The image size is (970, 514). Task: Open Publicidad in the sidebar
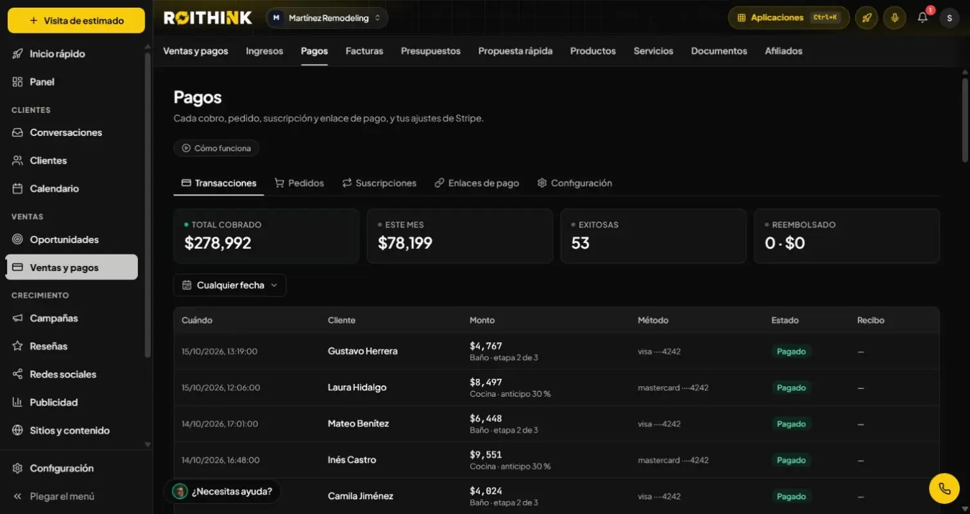click(x=71, y=402)
